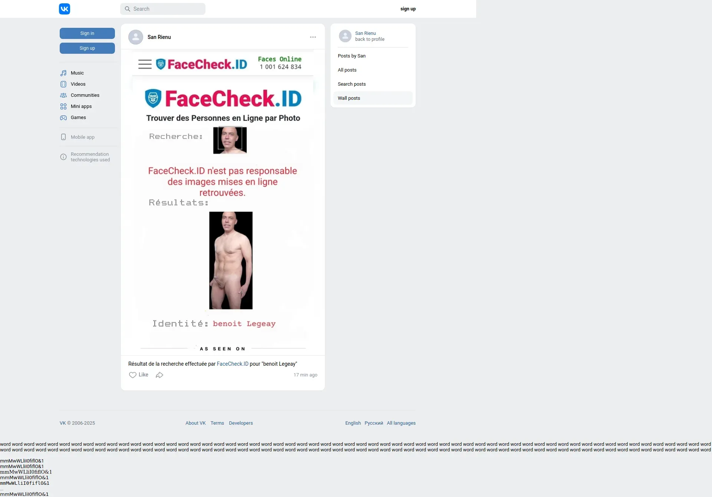Open Mini apps from left menu
Viewport: 712px width, 497px height.
tap(81, 106)
